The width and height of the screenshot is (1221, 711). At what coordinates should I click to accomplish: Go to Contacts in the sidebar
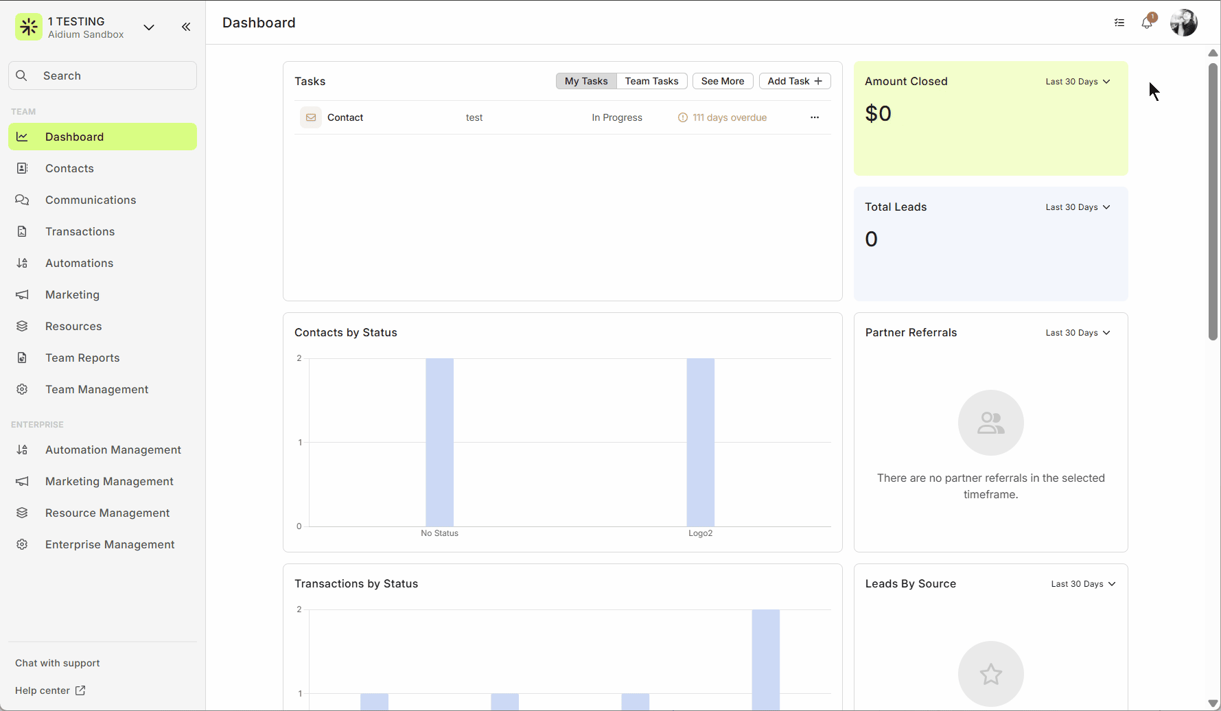pos(69,168)
